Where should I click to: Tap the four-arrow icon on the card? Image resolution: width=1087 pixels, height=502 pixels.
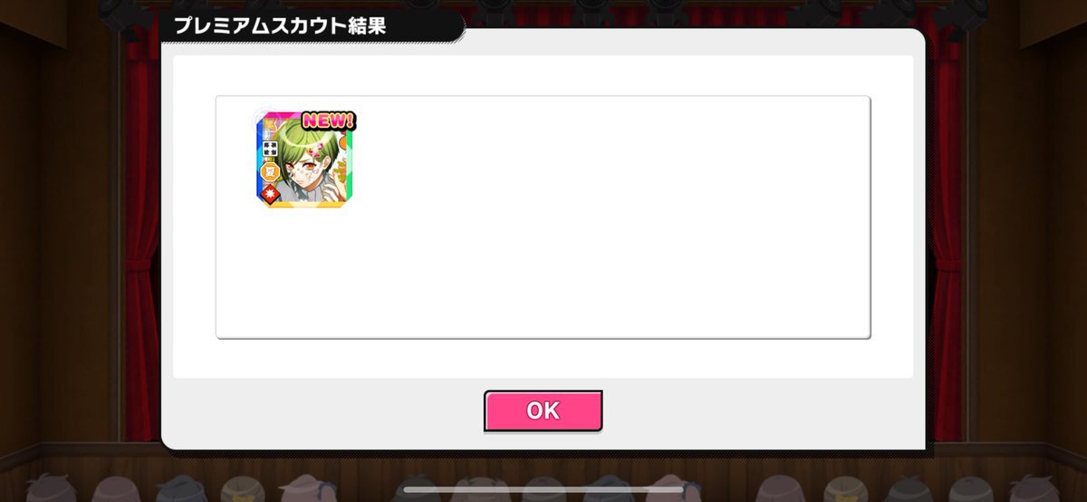(270, 150)
